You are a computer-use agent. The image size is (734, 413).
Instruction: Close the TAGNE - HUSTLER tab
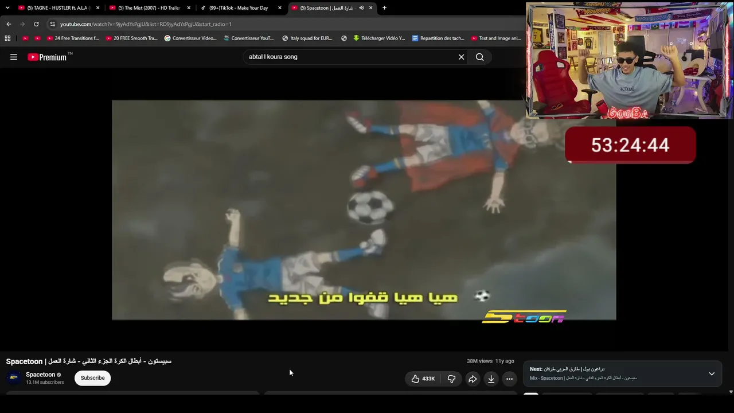(98, 8)
